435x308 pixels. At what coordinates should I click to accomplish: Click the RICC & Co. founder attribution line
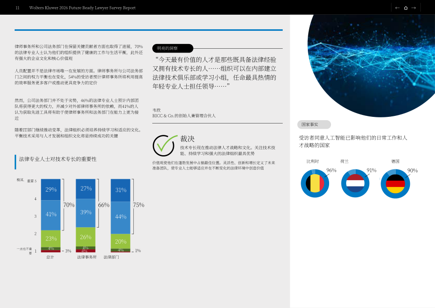[x=184, y=116]
